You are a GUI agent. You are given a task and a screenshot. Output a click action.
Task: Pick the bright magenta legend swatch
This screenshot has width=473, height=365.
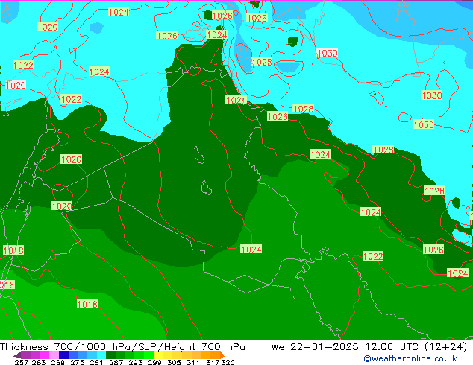coord(45,355)
